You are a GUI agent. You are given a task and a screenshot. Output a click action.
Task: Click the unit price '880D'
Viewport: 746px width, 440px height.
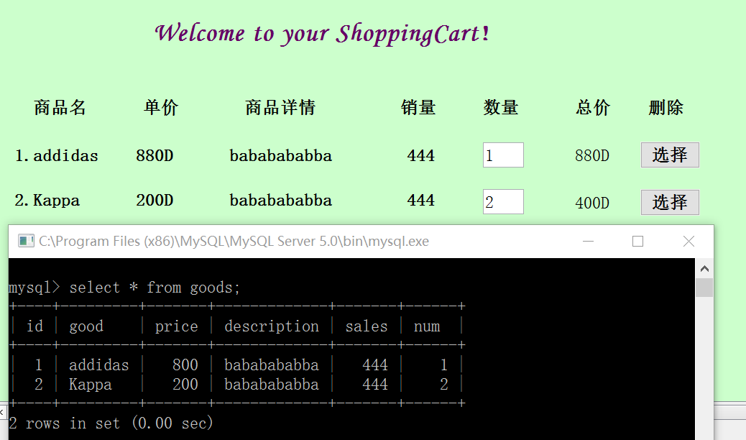(x=155, y=156)
